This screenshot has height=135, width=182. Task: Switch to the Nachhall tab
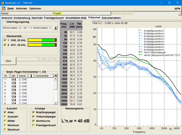point(37,18)
